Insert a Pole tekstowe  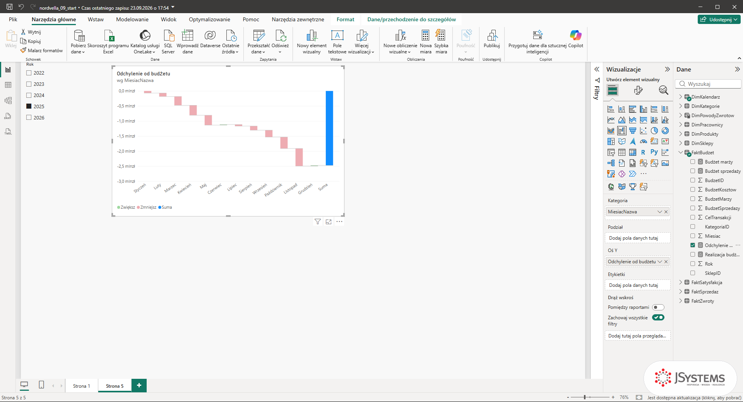[337, 42]
